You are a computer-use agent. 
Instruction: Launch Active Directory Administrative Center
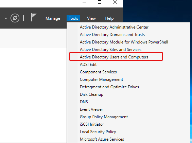114,27
